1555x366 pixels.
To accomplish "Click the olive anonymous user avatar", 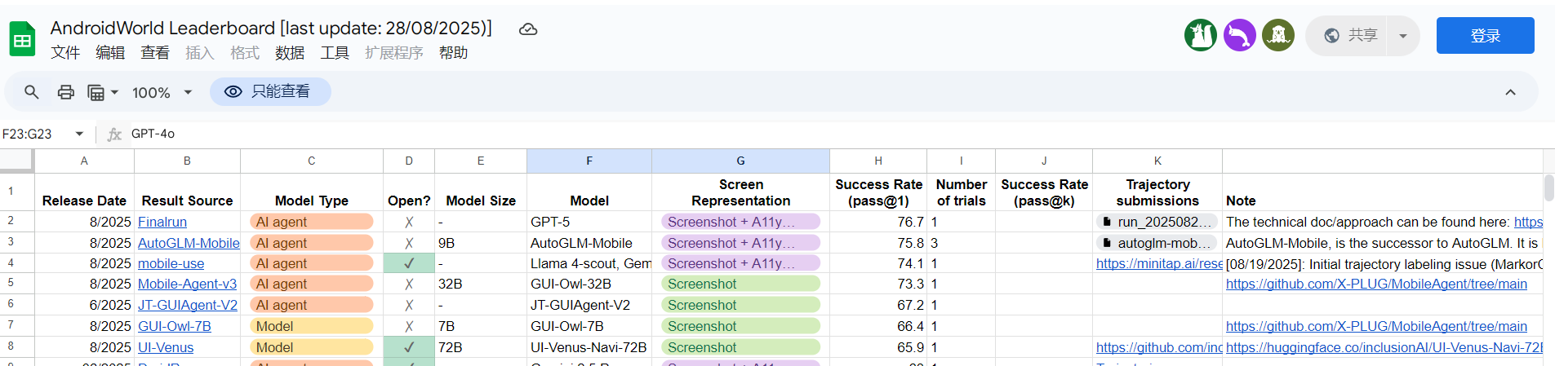I will (x=1278, y=35).
